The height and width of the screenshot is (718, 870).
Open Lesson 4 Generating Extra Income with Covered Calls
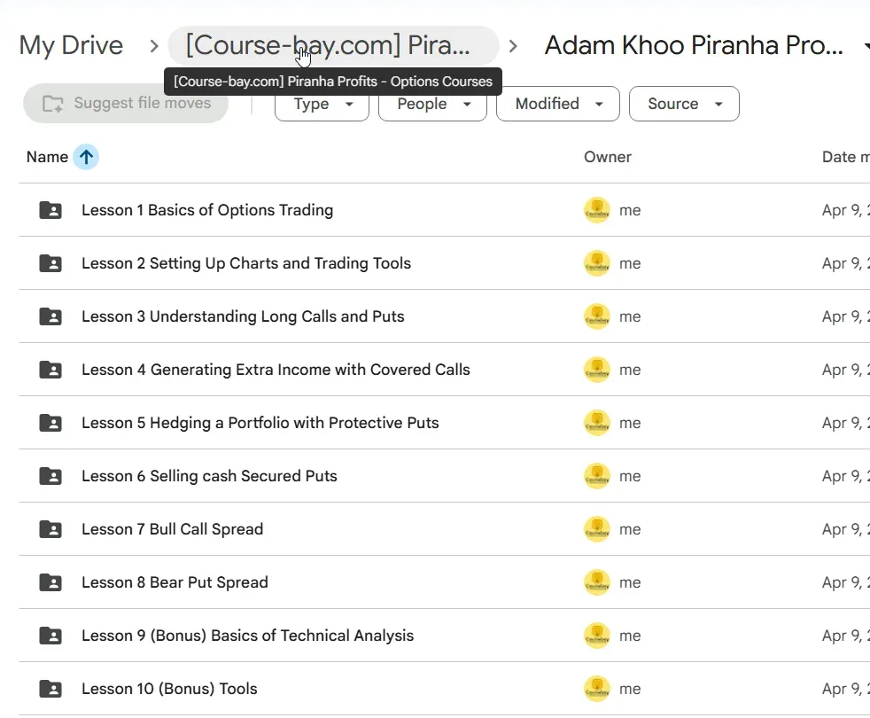click(x=276, y=370)
